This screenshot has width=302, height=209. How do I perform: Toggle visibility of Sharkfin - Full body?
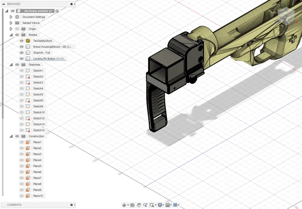pyautogui.click(x=22, y=53)
